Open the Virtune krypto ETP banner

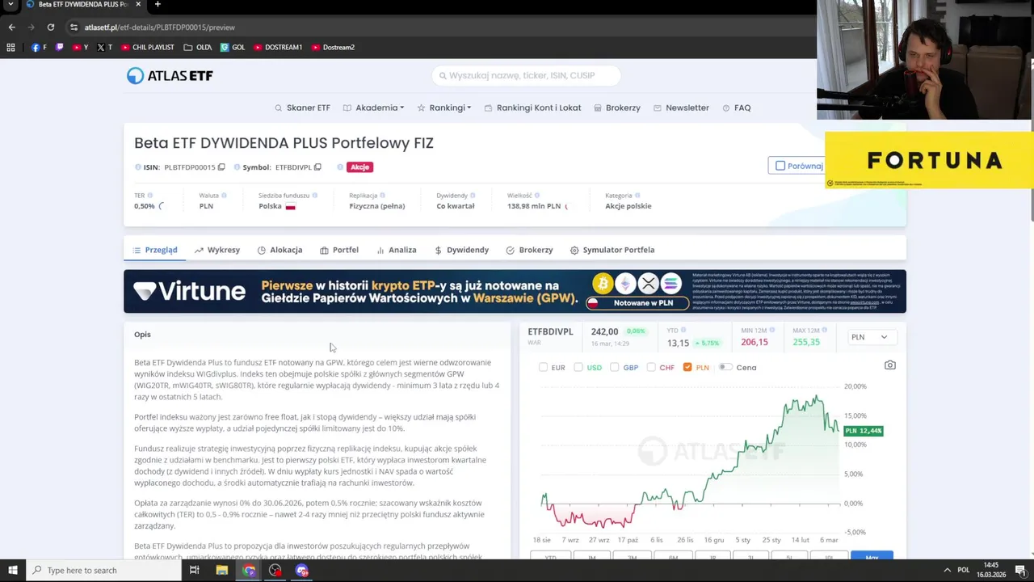click(x=515, y=291)
